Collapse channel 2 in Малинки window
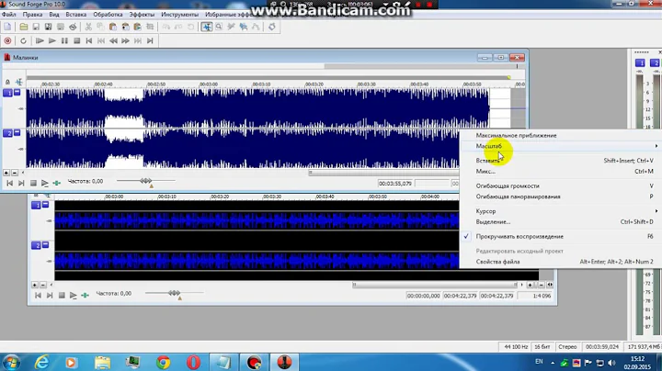 tap(17, 132)
